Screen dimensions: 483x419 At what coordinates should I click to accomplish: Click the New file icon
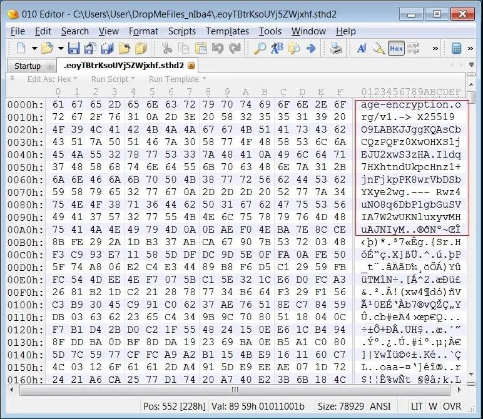21,48
